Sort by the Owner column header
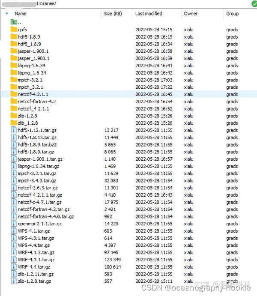Image resolution: width=257 pixels, height=296 pixels. (191, 14)
